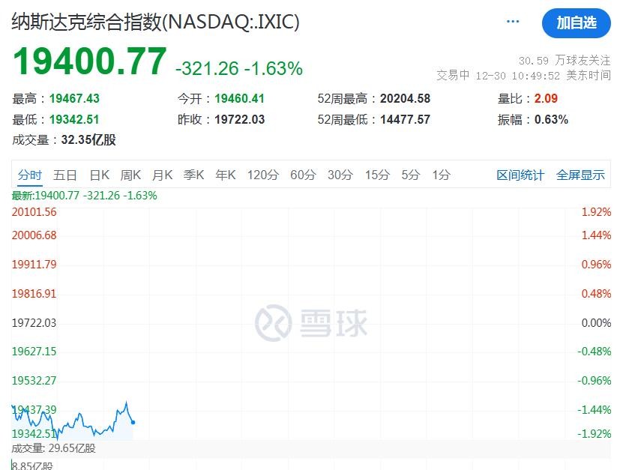Click the NASDAQ index title heading
This screenshot has height=470, width=629.
[x=155, y=22]
